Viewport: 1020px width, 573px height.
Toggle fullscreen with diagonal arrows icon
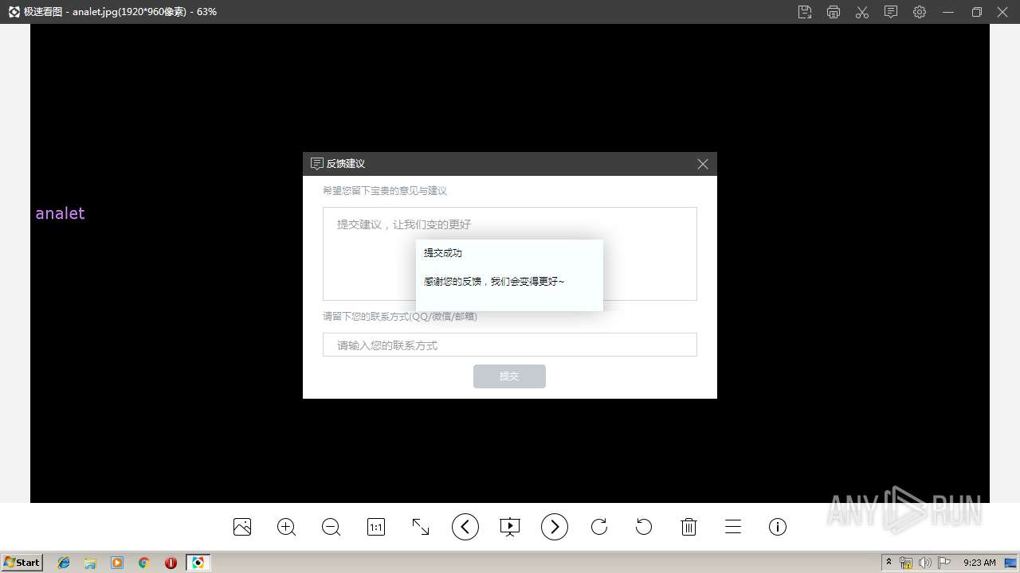click(x=421, y=527)
